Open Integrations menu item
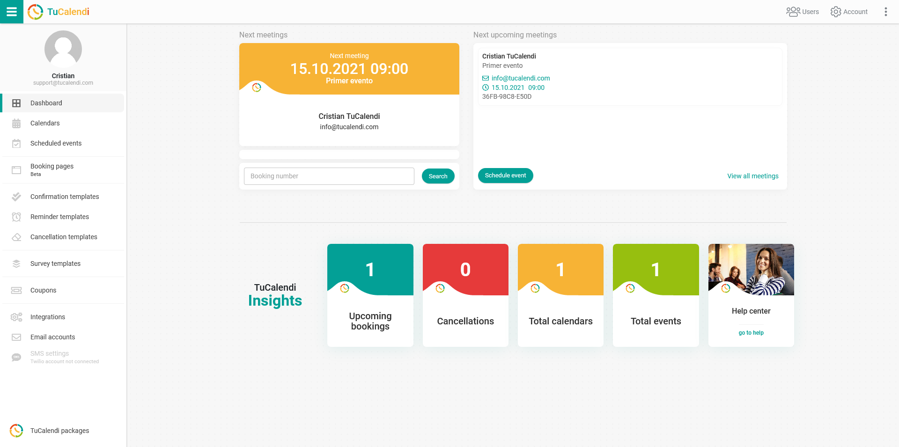This screenshot has height=447, width=899. click(x=63, y=317)
